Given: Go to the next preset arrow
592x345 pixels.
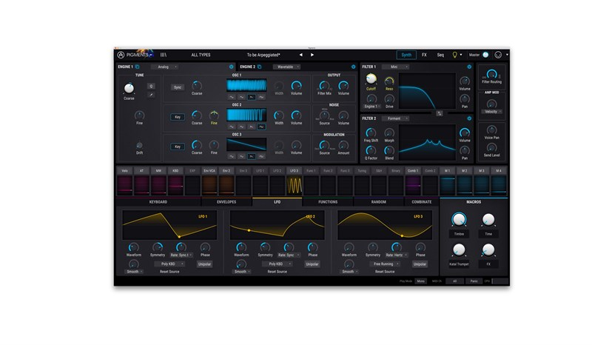Looking at the screenshot, I should point(312,56).
